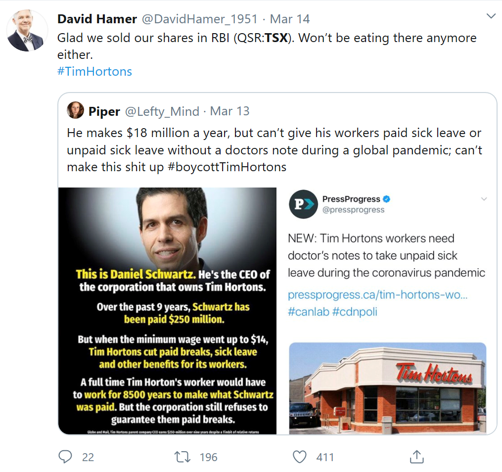Screen dimensions: 502x472
Task: Open the Daniel Schwartz infographic image
Action: coord(167,311)
